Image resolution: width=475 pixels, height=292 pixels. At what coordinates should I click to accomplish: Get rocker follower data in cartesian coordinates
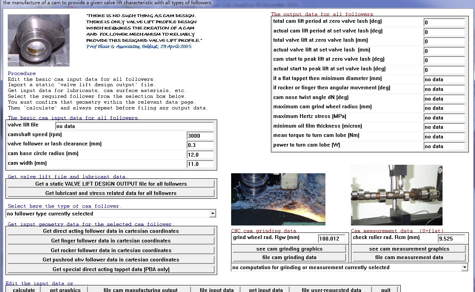[111, 250]
